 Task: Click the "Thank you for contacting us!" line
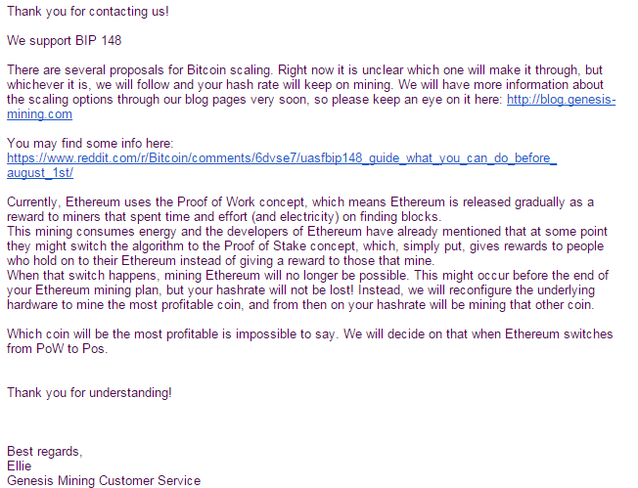point(87,11)
